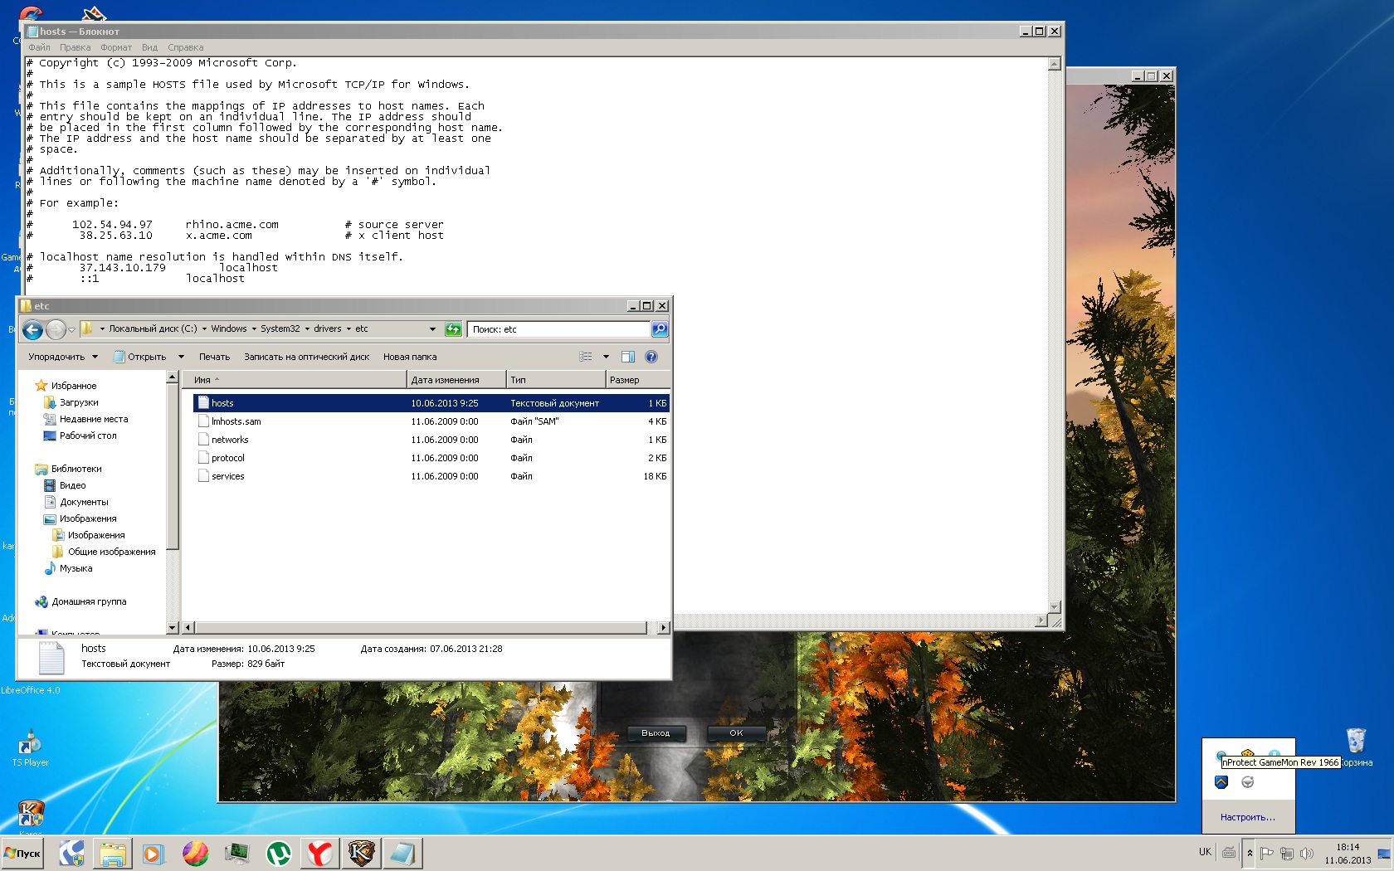1394x871 pixels.
Task: Click network tray icon
Action: click(1287, 854)
